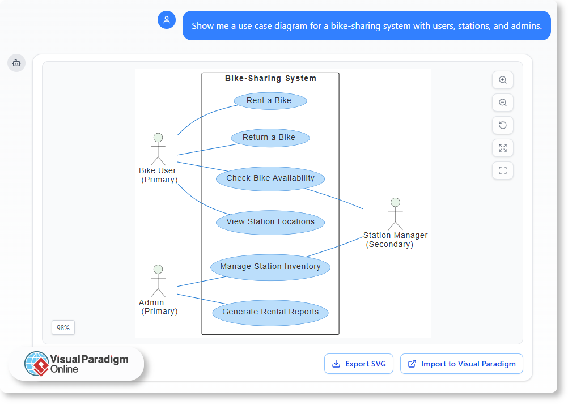Click the zoom out magnifier icon

point(502,103)
